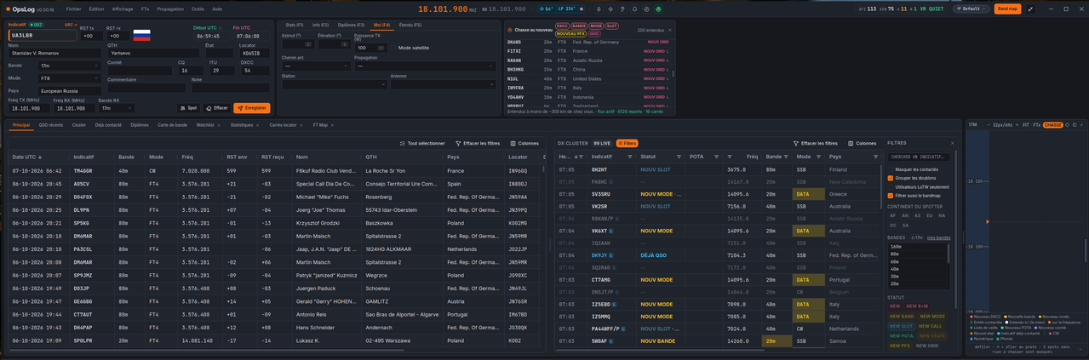This screenshot has height=360, width=1089.
Task: Select 40m in the Bandes list
Action: [x=895, y=269]
